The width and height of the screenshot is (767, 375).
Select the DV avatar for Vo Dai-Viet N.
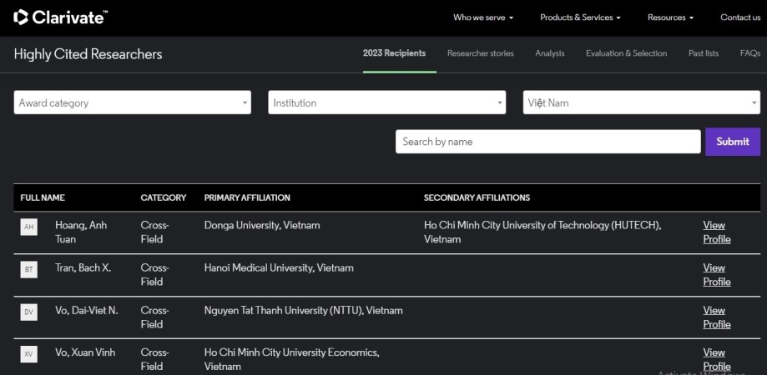tap(29, 312)
